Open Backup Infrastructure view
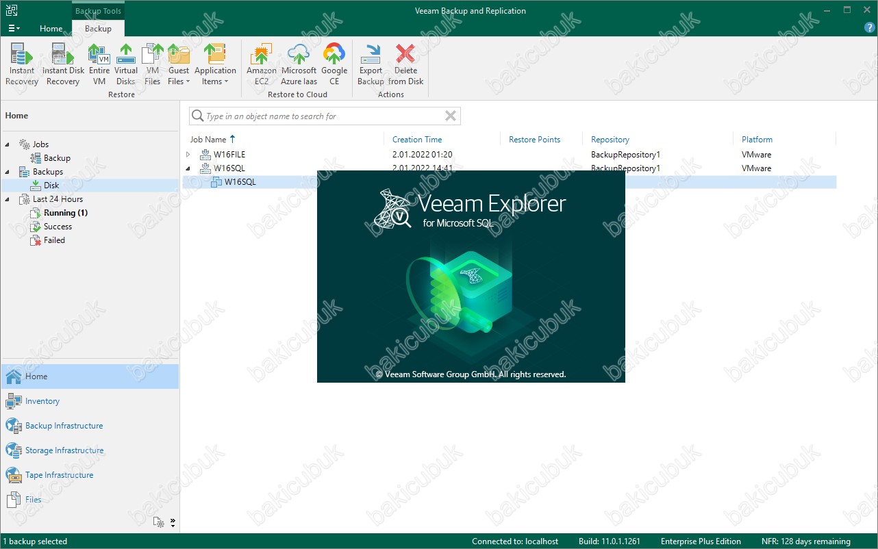Screen dimensions: 878x549 (x=90, y=426)
